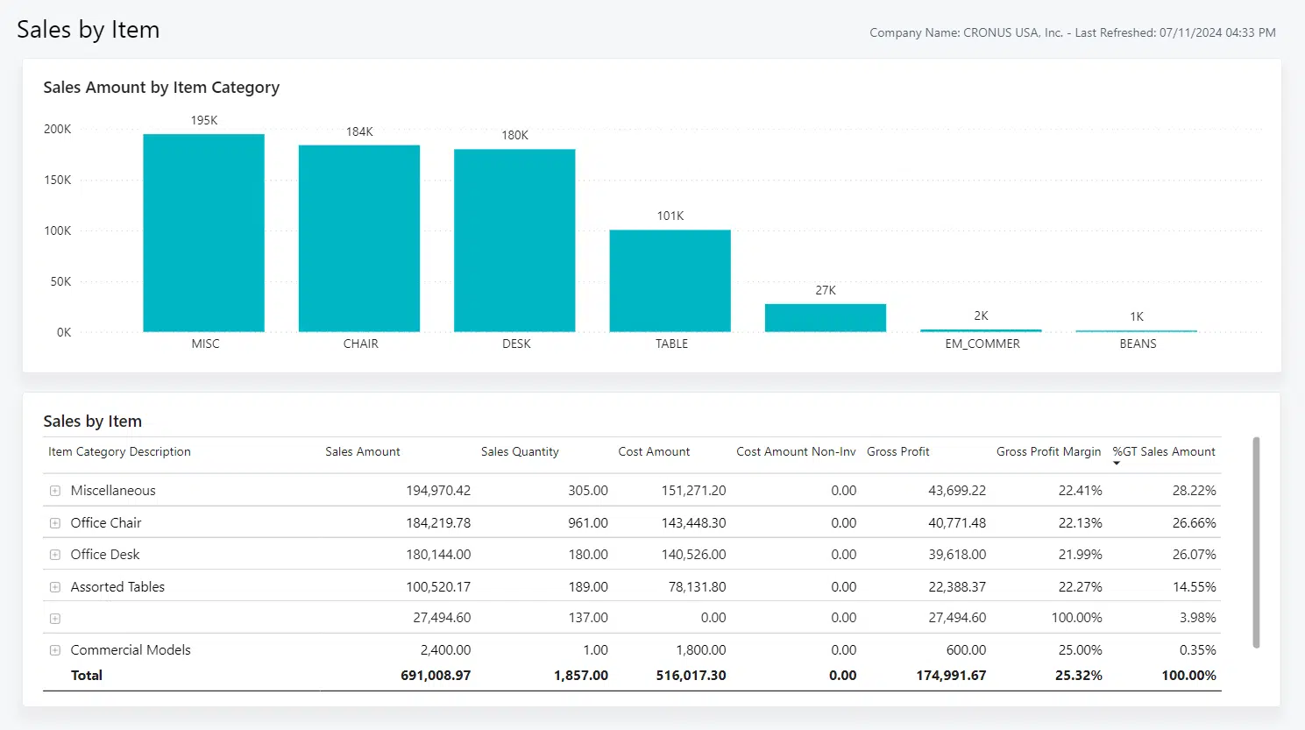1305x730 pixels.
Task: Sort by Sales Quantity column header
Action: [520, 451]
